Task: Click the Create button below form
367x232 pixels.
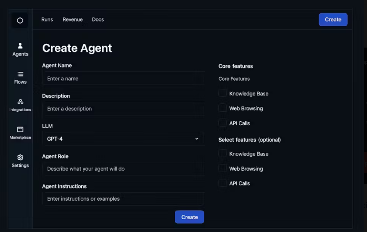Action: [x=189, y=217]
